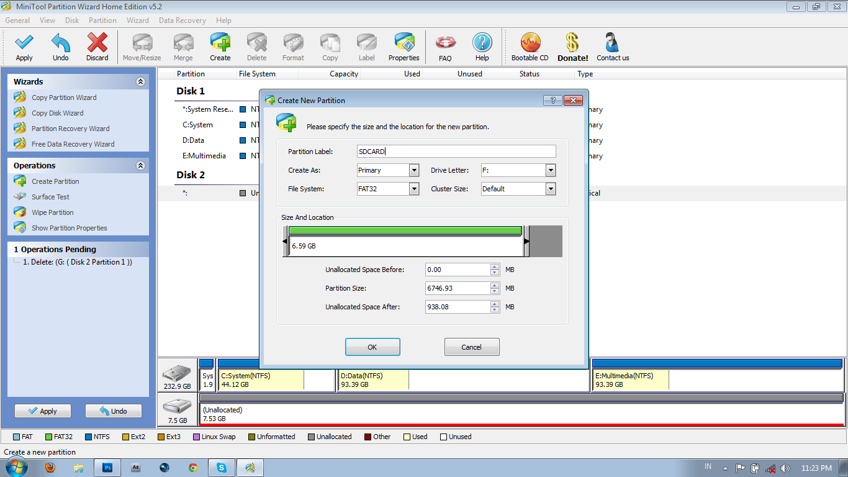Click OK in Create New Partition dialog

(x=372, y=347)
